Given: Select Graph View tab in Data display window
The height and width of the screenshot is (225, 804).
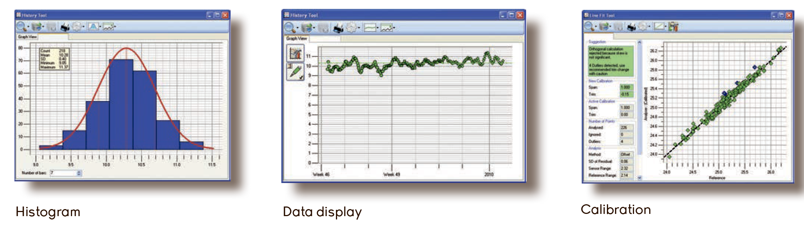Looking at the screenshot, I should tap(296, 38).
